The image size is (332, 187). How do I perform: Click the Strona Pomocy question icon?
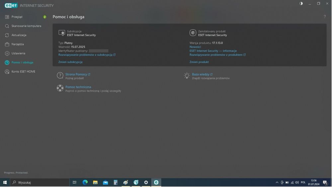pos(60,75)
